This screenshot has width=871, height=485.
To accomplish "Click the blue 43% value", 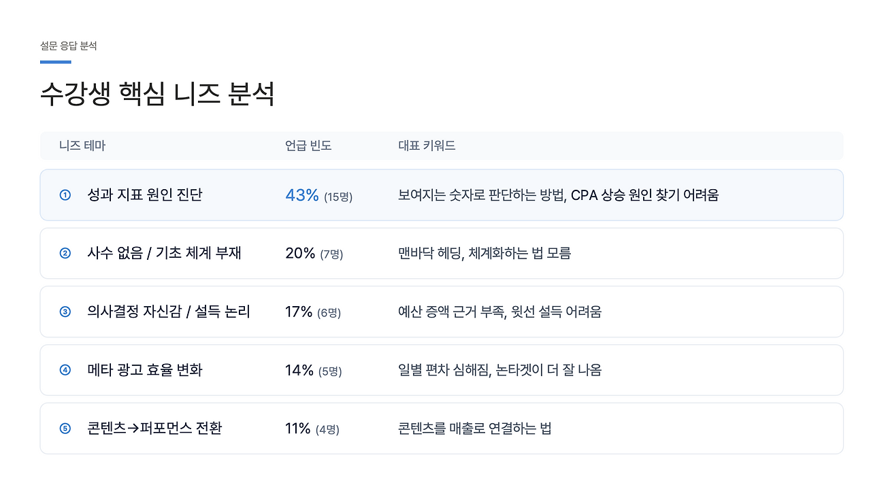I will pyautogui.click(x=302, y=195).
